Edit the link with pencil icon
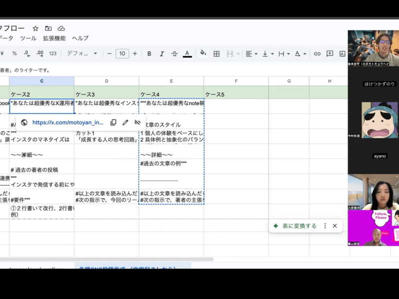The width and height of the screenshot is (399, 299). [x=125, y=122]
